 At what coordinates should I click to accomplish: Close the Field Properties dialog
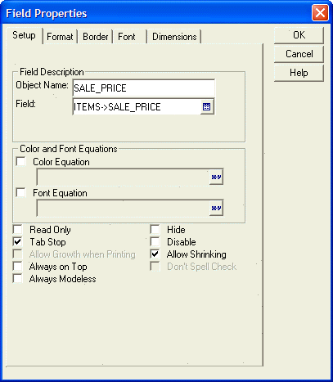tap(320, 13)
